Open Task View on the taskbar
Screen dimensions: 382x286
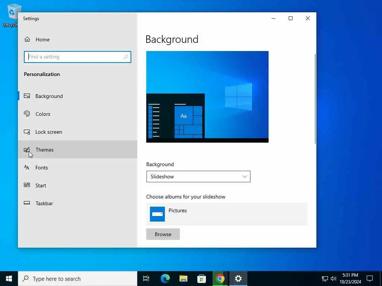coord(146,279)
